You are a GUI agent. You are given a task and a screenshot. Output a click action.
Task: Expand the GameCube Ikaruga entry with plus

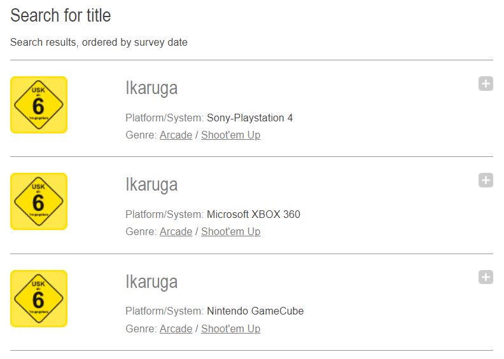(486, 277)
